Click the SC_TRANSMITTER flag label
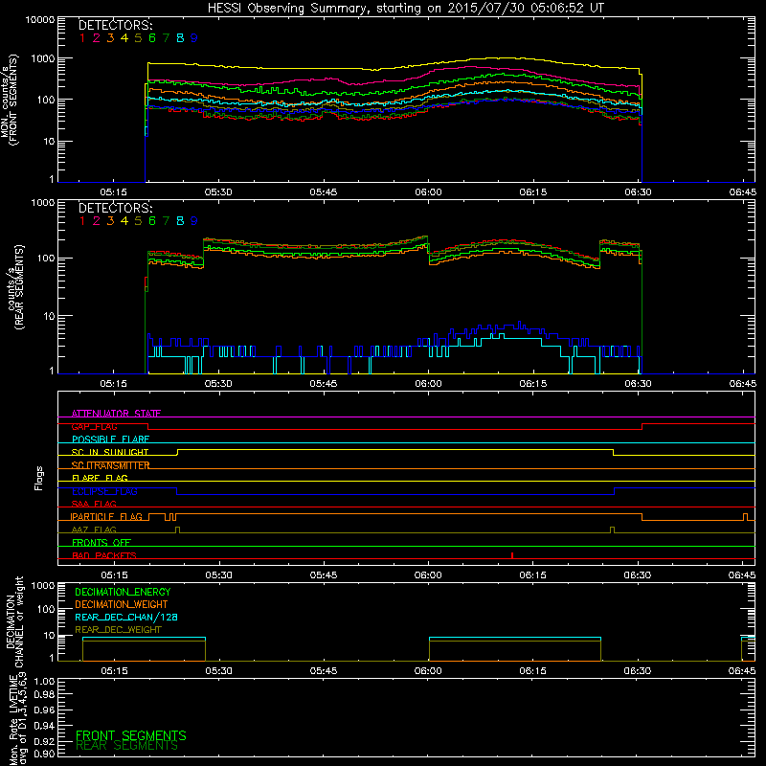766x766 pixels. [x=110, y=465]
